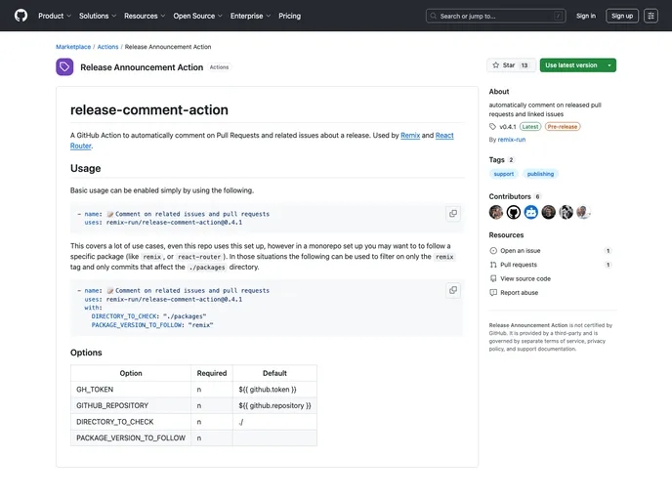Star this action
This screenshot has height=500, width=672.
511,65
